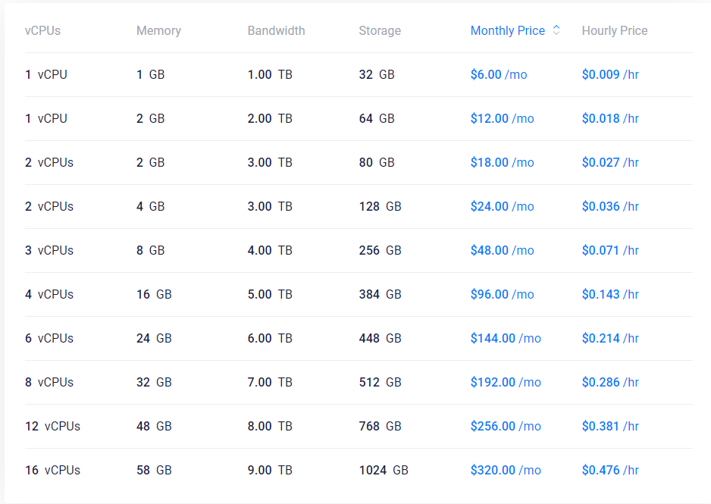This screenshot has height=504, width=711.
Task: Select the $96.00 /mo plan price
Action: (502, 294)
